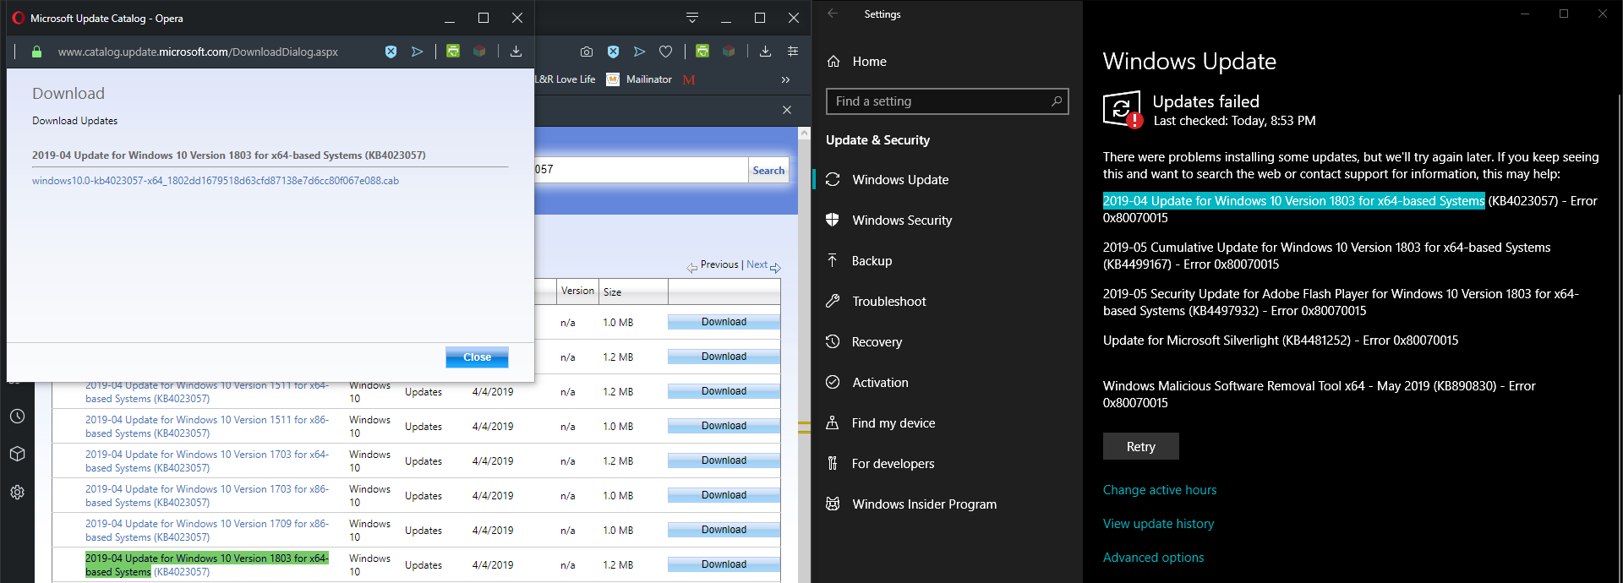This screenshot has width=1623, height=583.
Task: Open Settings gear icon in Opera sidebar
Action: 17,492
